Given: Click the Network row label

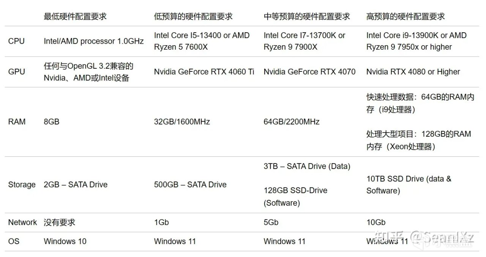Looking at the screenshot, I should (x=22, y=222).
